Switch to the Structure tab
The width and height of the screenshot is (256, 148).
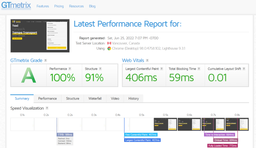pos(72,98)
